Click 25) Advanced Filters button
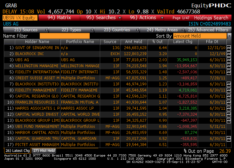The image size is (234, 168). tap(208, 30)
